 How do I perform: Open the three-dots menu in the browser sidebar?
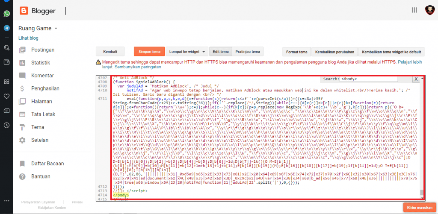6,201
